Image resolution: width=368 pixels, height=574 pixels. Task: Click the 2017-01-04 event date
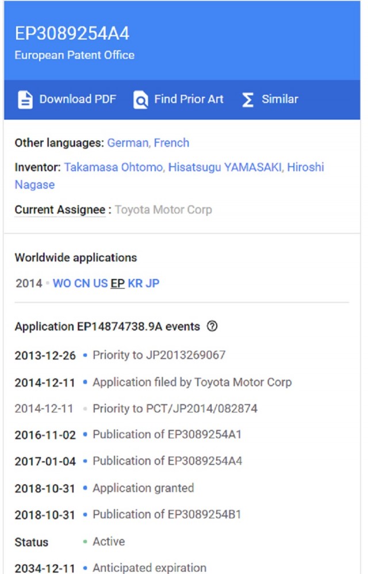tap(45, 461)
